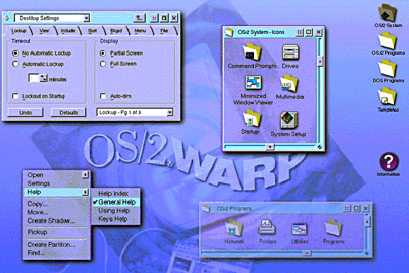Open the Multimedia folder icon
This screenshot has height=273, width=409.
coord(290,84)
